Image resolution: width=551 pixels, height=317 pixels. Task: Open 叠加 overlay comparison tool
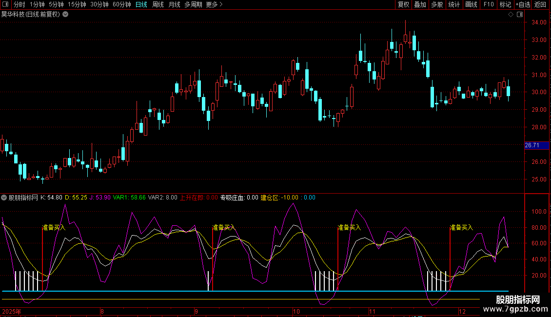(420, 5)
